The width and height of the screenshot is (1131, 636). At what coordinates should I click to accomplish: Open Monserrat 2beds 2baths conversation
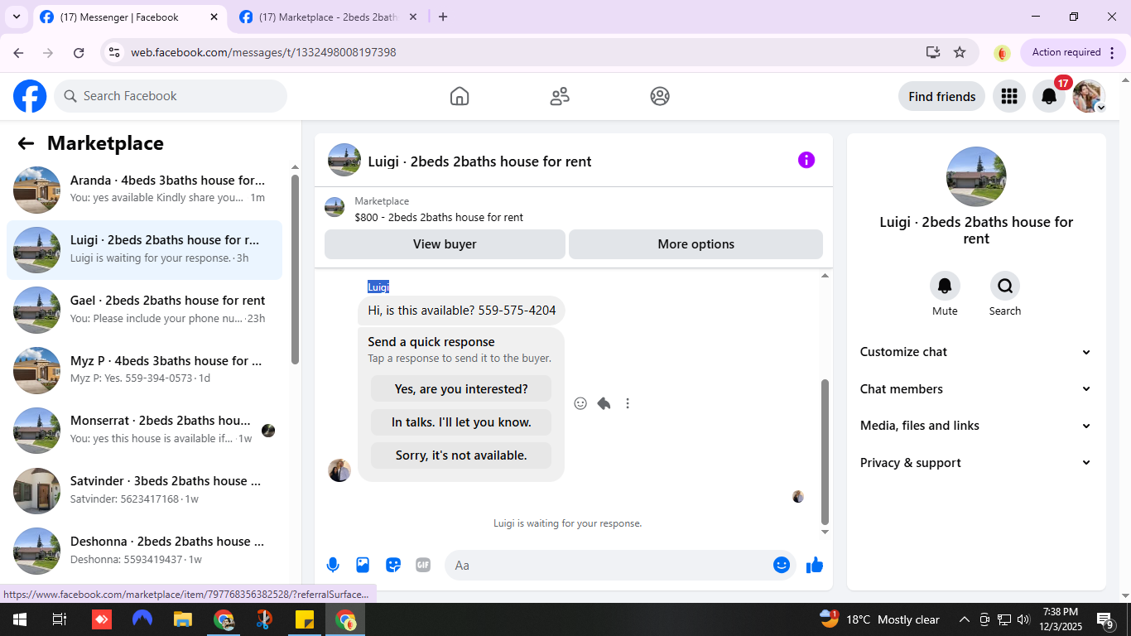pyautogui.click(x=144, y=431)
